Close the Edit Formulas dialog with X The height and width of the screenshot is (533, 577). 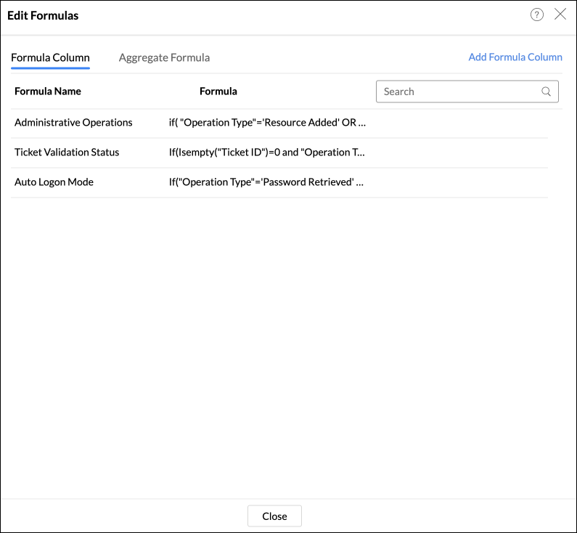(560, 15)
